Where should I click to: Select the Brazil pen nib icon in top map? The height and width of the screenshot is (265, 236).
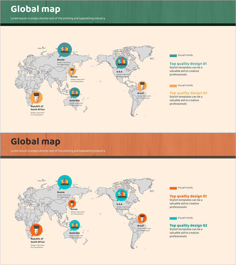click(x=142, y=86)
